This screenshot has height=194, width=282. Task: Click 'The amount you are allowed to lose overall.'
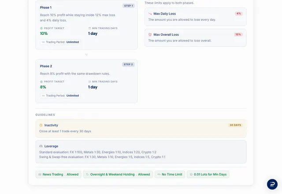[180, 41]
